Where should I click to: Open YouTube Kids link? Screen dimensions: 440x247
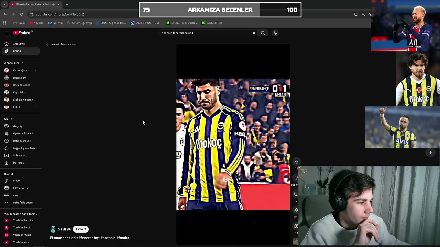tap(21, 242)
